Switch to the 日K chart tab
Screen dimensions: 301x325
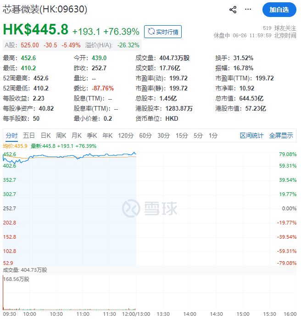coord(45,135)
